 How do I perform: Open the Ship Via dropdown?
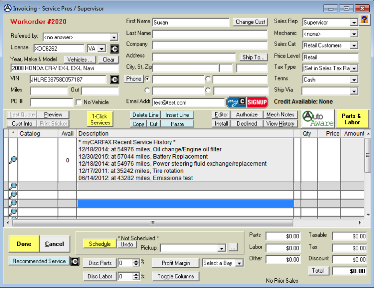(x=354, y=91)
